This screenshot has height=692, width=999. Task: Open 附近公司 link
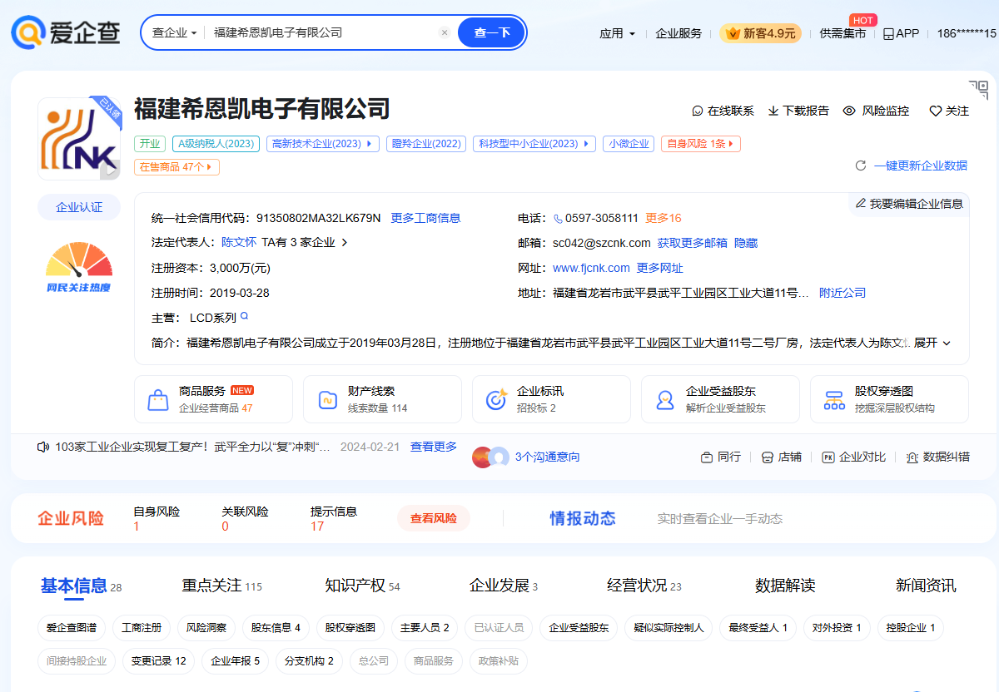click(842, 293)
